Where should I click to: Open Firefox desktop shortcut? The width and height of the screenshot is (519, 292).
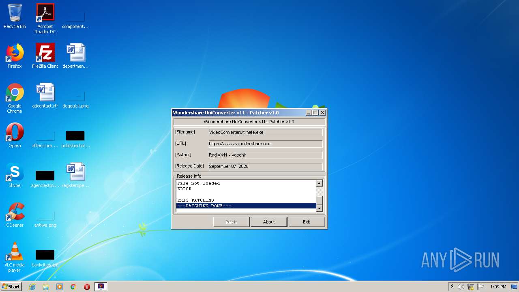[x=15, y=56]
